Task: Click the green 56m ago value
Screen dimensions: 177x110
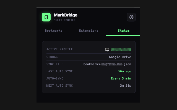Action: point(124,71)
